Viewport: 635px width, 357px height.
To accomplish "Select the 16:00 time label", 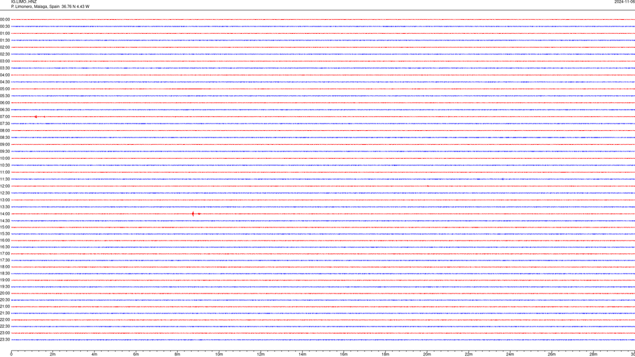I will (x=5, y=241).
